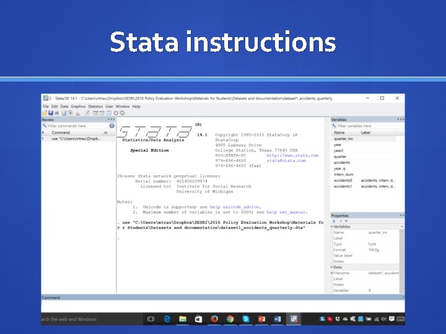Click in the Filter commands here field
The image size is (446, 334).
(77, 126)
